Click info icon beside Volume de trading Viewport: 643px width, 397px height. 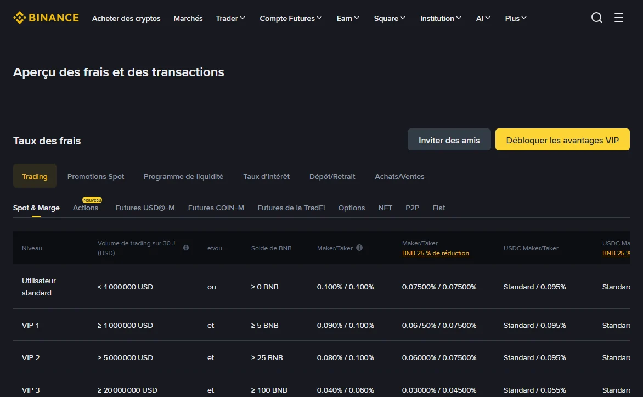pos(186,248)
